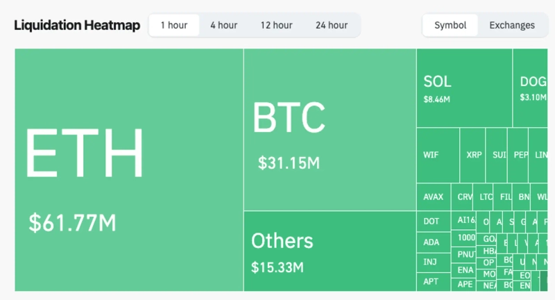
Task: Toggle view to Exchanges
Action: tap(512, 25)
